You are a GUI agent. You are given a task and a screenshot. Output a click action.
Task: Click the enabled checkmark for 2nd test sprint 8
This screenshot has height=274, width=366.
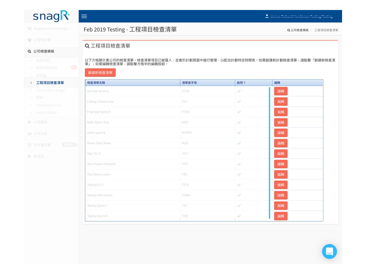(239, 91)
